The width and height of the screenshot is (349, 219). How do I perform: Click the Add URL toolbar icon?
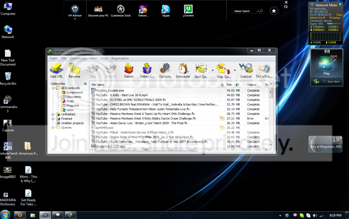coord(56,71)
